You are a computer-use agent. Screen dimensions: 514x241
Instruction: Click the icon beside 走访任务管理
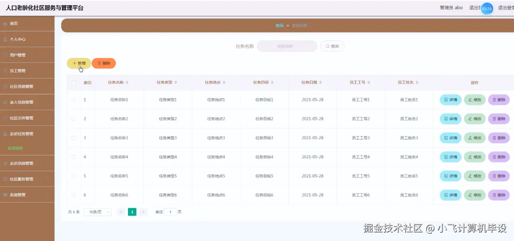[x=5, y=134]
